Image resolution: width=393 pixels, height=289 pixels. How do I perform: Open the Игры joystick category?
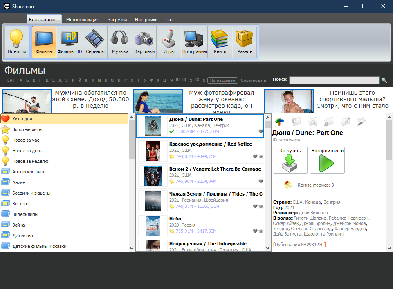click(x=168, y=42)
